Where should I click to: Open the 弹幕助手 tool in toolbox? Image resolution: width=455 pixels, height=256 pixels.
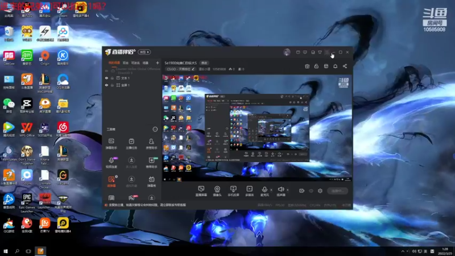tap(111, 144)
